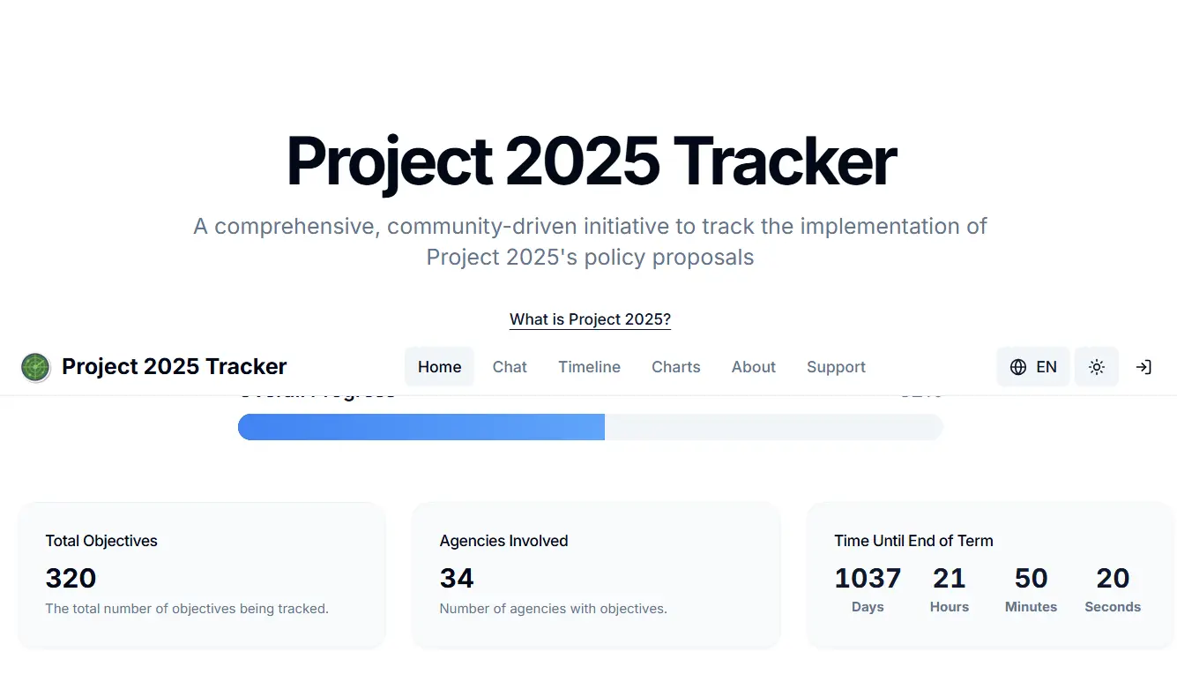Click the globe language icon
The width and height of the screenshot is (1177, 697).
pos(1018,367)
